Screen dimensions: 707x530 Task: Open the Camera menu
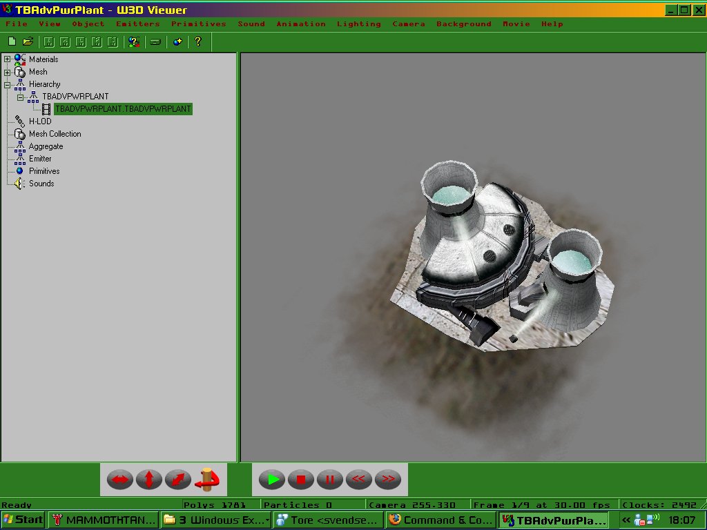click(408, 23)
